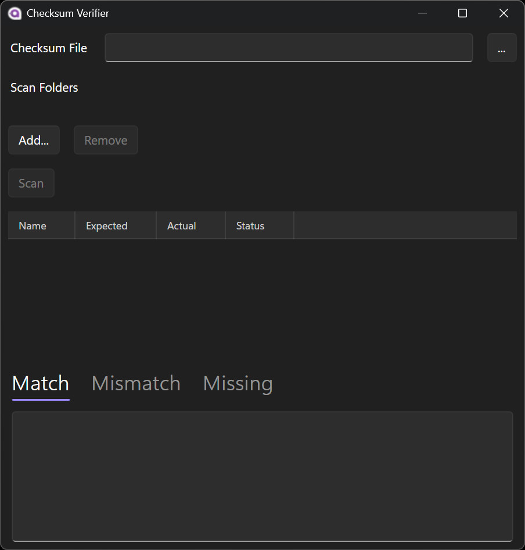Click into the Checksum File path field

288,48
